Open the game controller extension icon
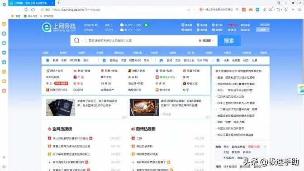The width and height of the screenshot is (304, 171). pos(251,9)
